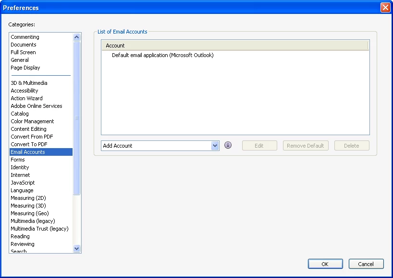Select the Default email application (Microsoft Outlook) row

click(235, 55)
